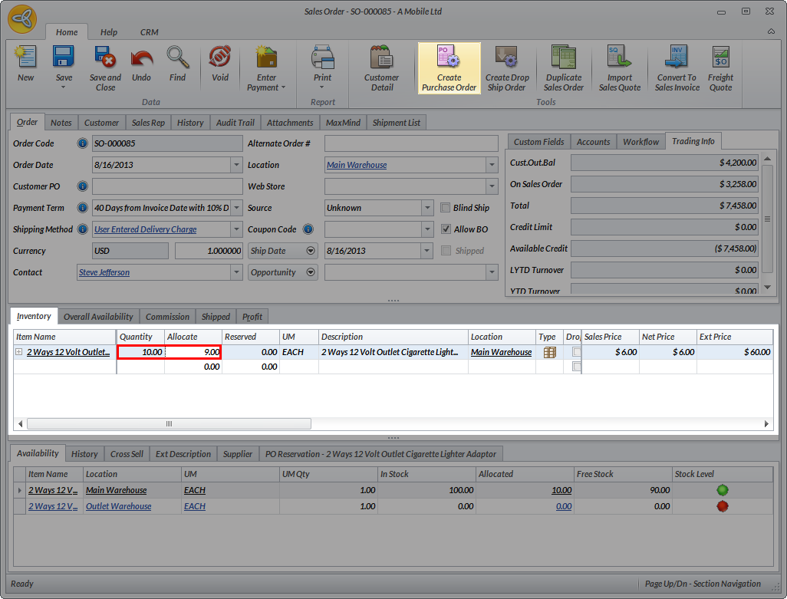Uncheck the Allow BO checkbox
The width and height of the screenshot is (787, 599).
(446, 229)
